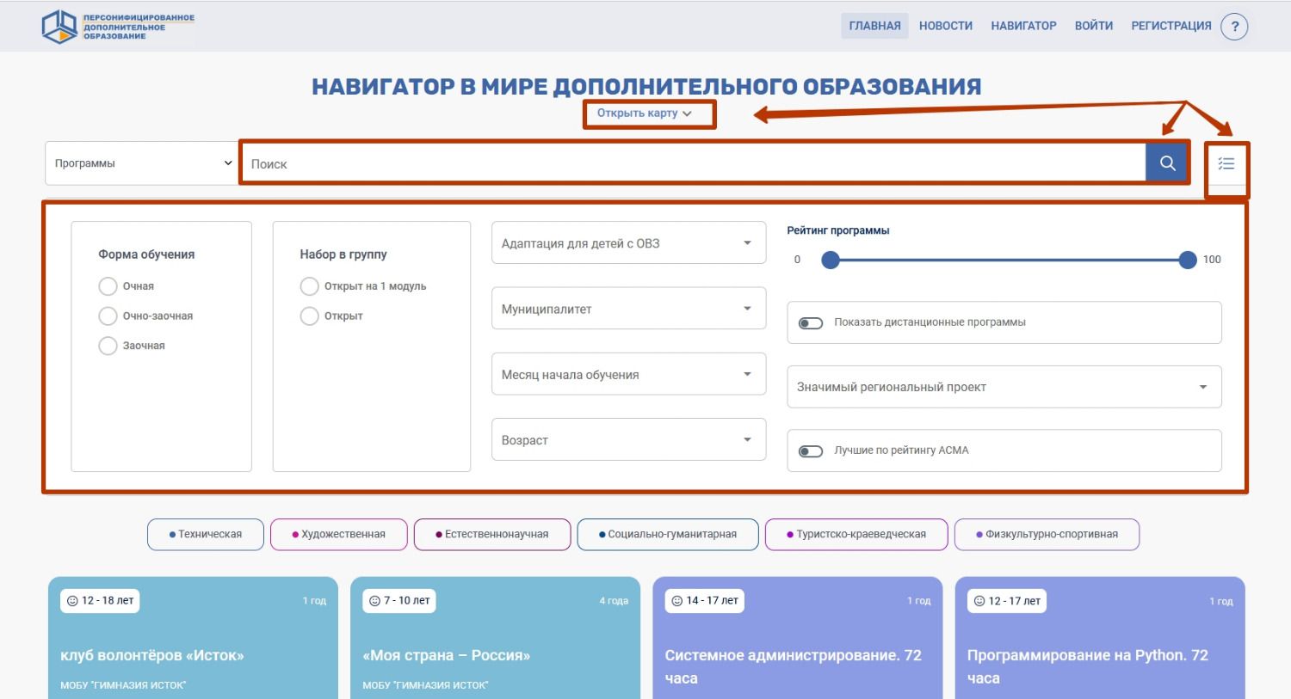
Task: Choose Открыт на 1 модуль option
Action: [310, 286]
